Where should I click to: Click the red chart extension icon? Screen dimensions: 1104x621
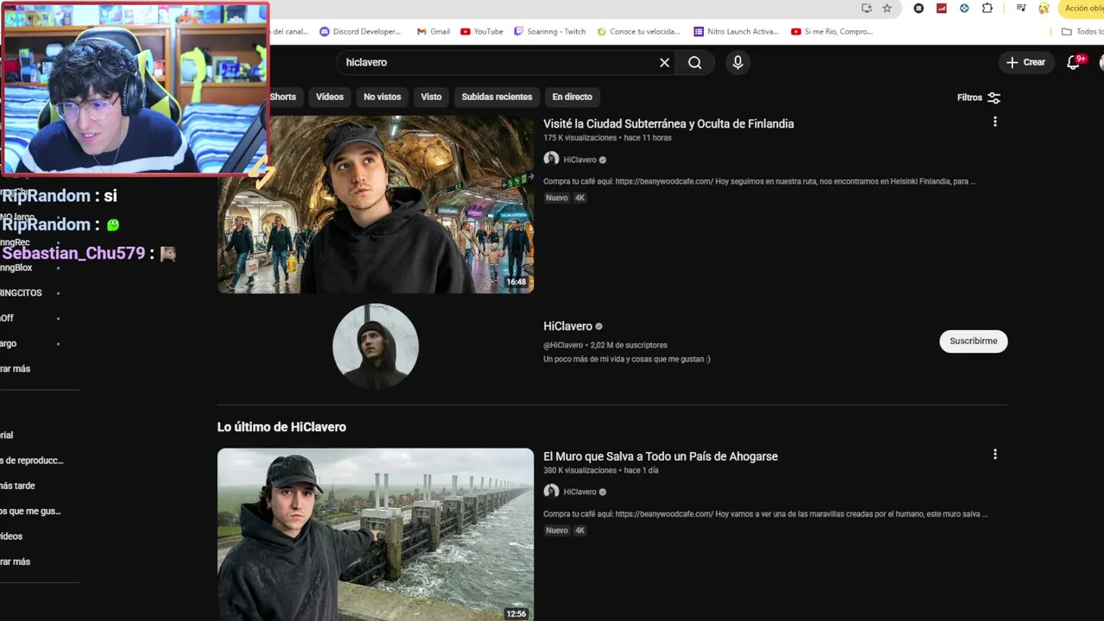coord(942,8)
